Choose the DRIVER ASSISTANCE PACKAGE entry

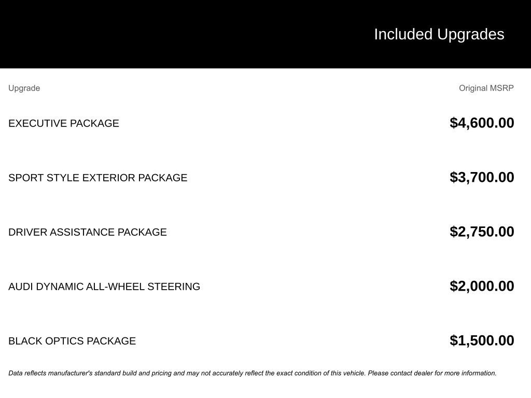[87, 232]
